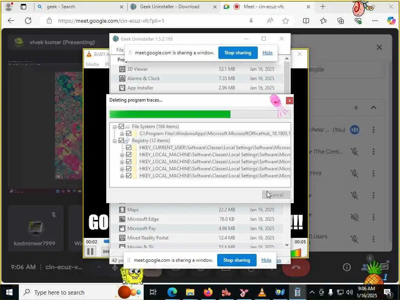The height and width of the screenshot is (300, 400).
Task: Select Maps in the program list
Action: pos(197,210)
